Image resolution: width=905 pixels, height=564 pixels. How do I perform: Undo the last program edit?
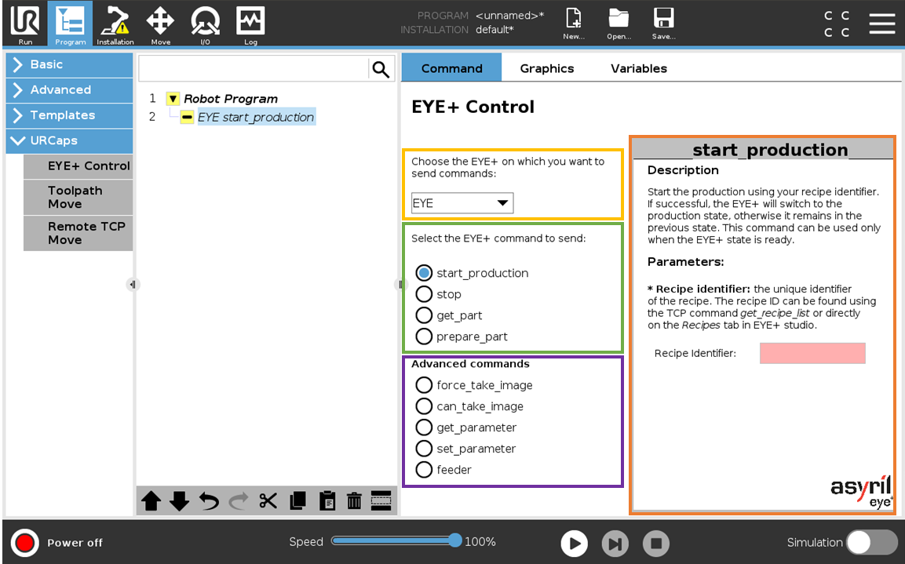click(x=209, y=500)
